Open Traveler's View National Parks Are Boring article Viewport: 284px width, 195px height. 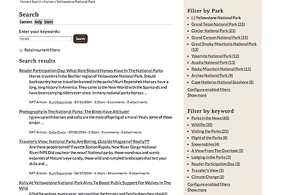[x=84, y=142]
